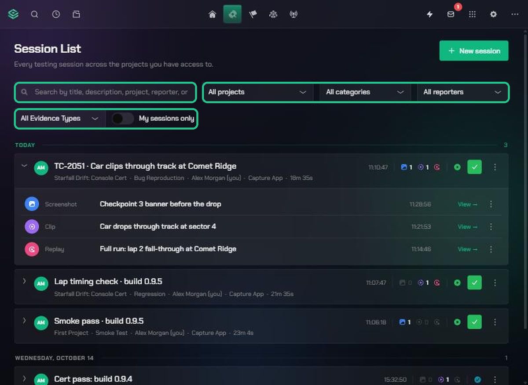Image resolution: width=528 pixels, height=385 pixels.
Task: Click the New session button
Action: pos(474,51)
